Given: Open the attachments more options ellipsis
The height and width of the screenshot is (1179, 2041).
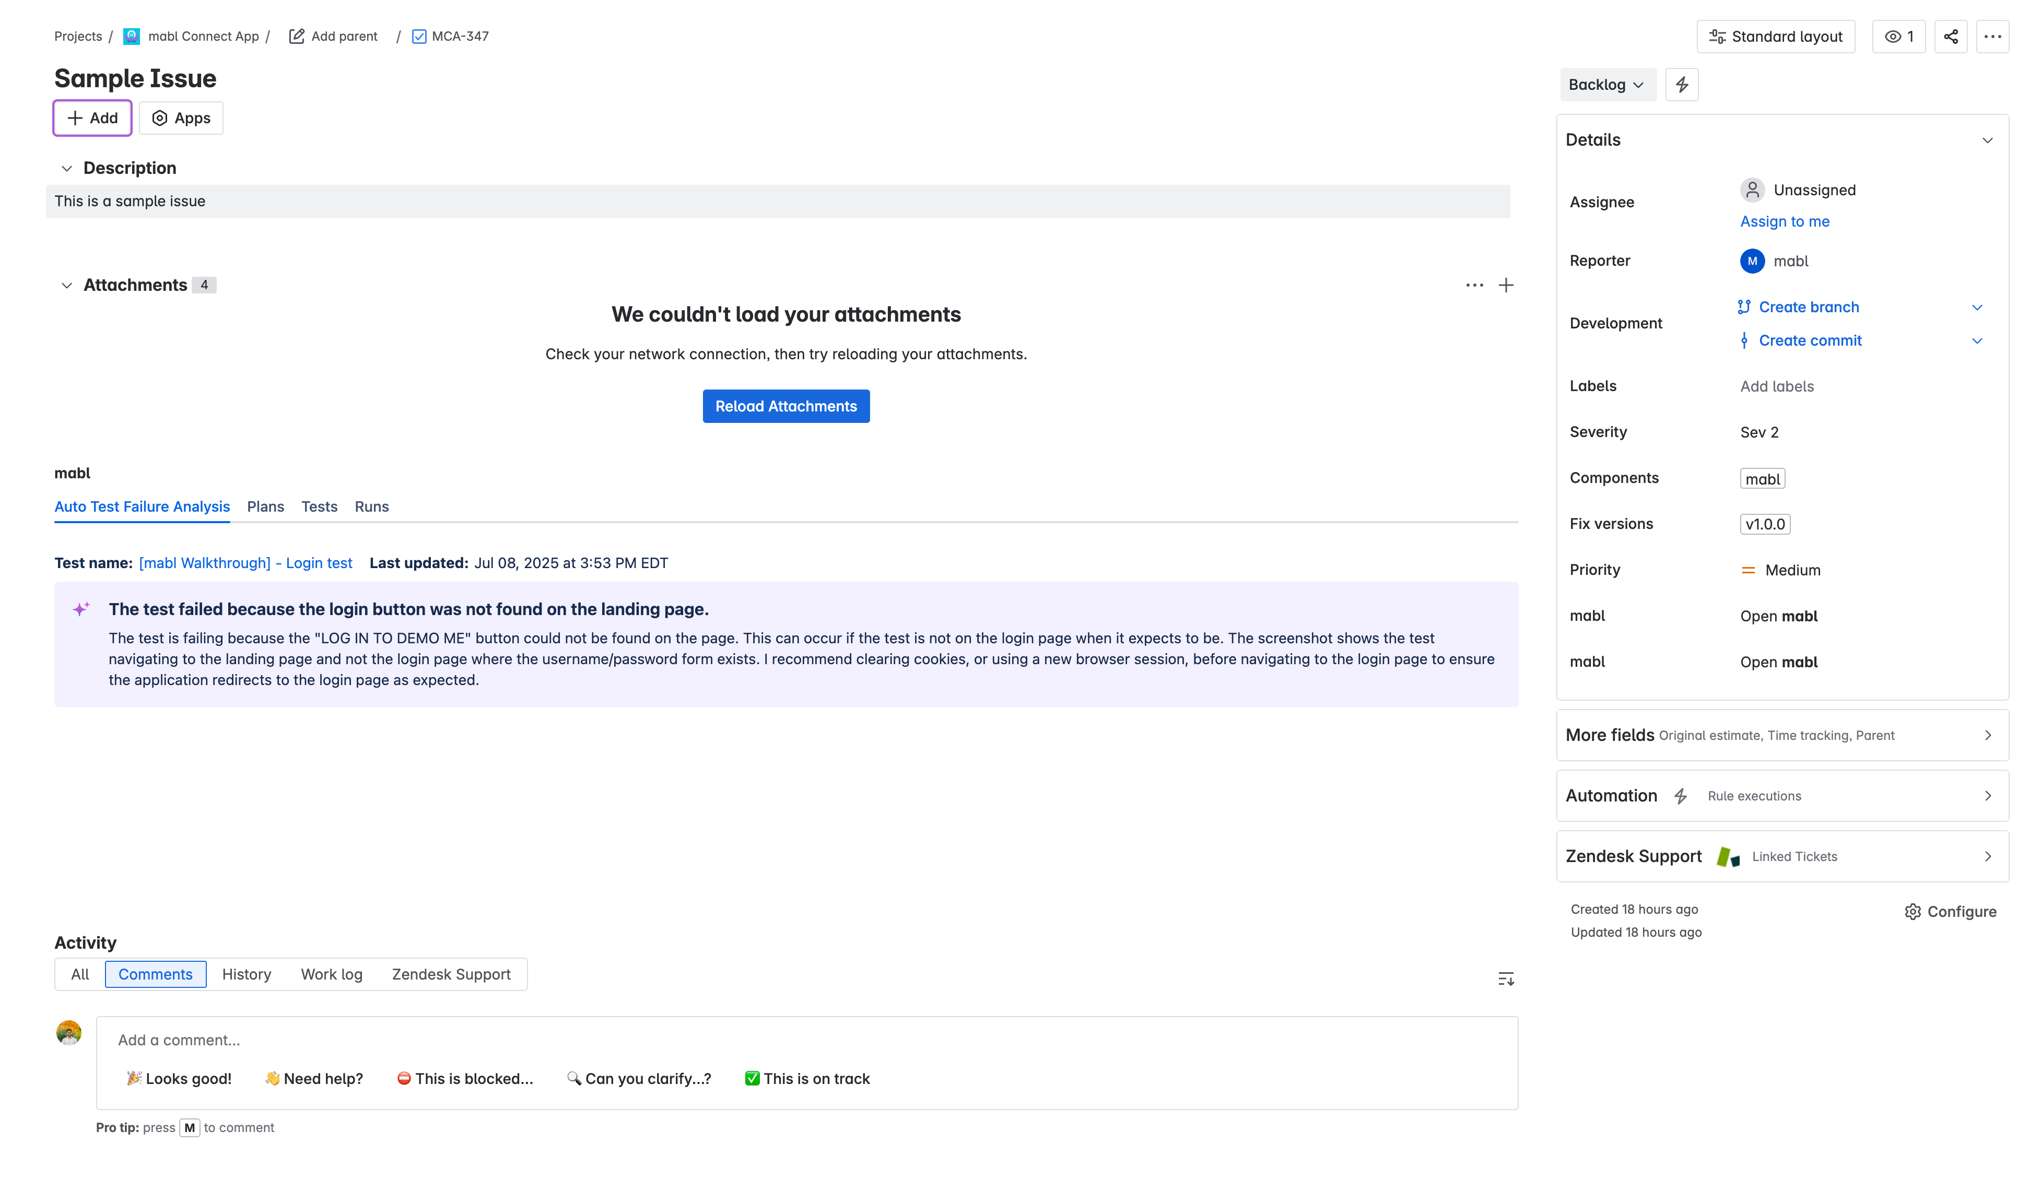Looking at the screenshot, I should (1474, 285).
